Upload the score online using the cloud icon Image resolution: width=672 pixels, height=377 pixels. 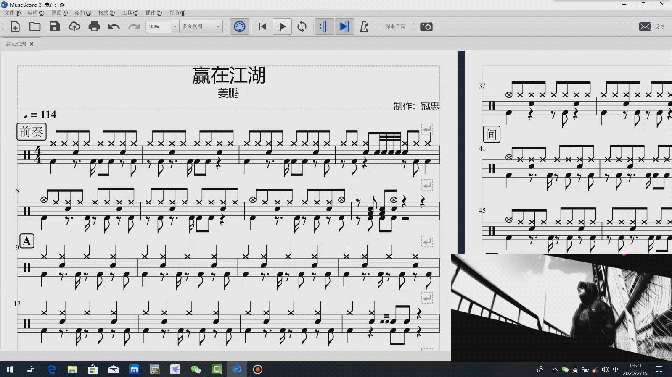[74, 26]
